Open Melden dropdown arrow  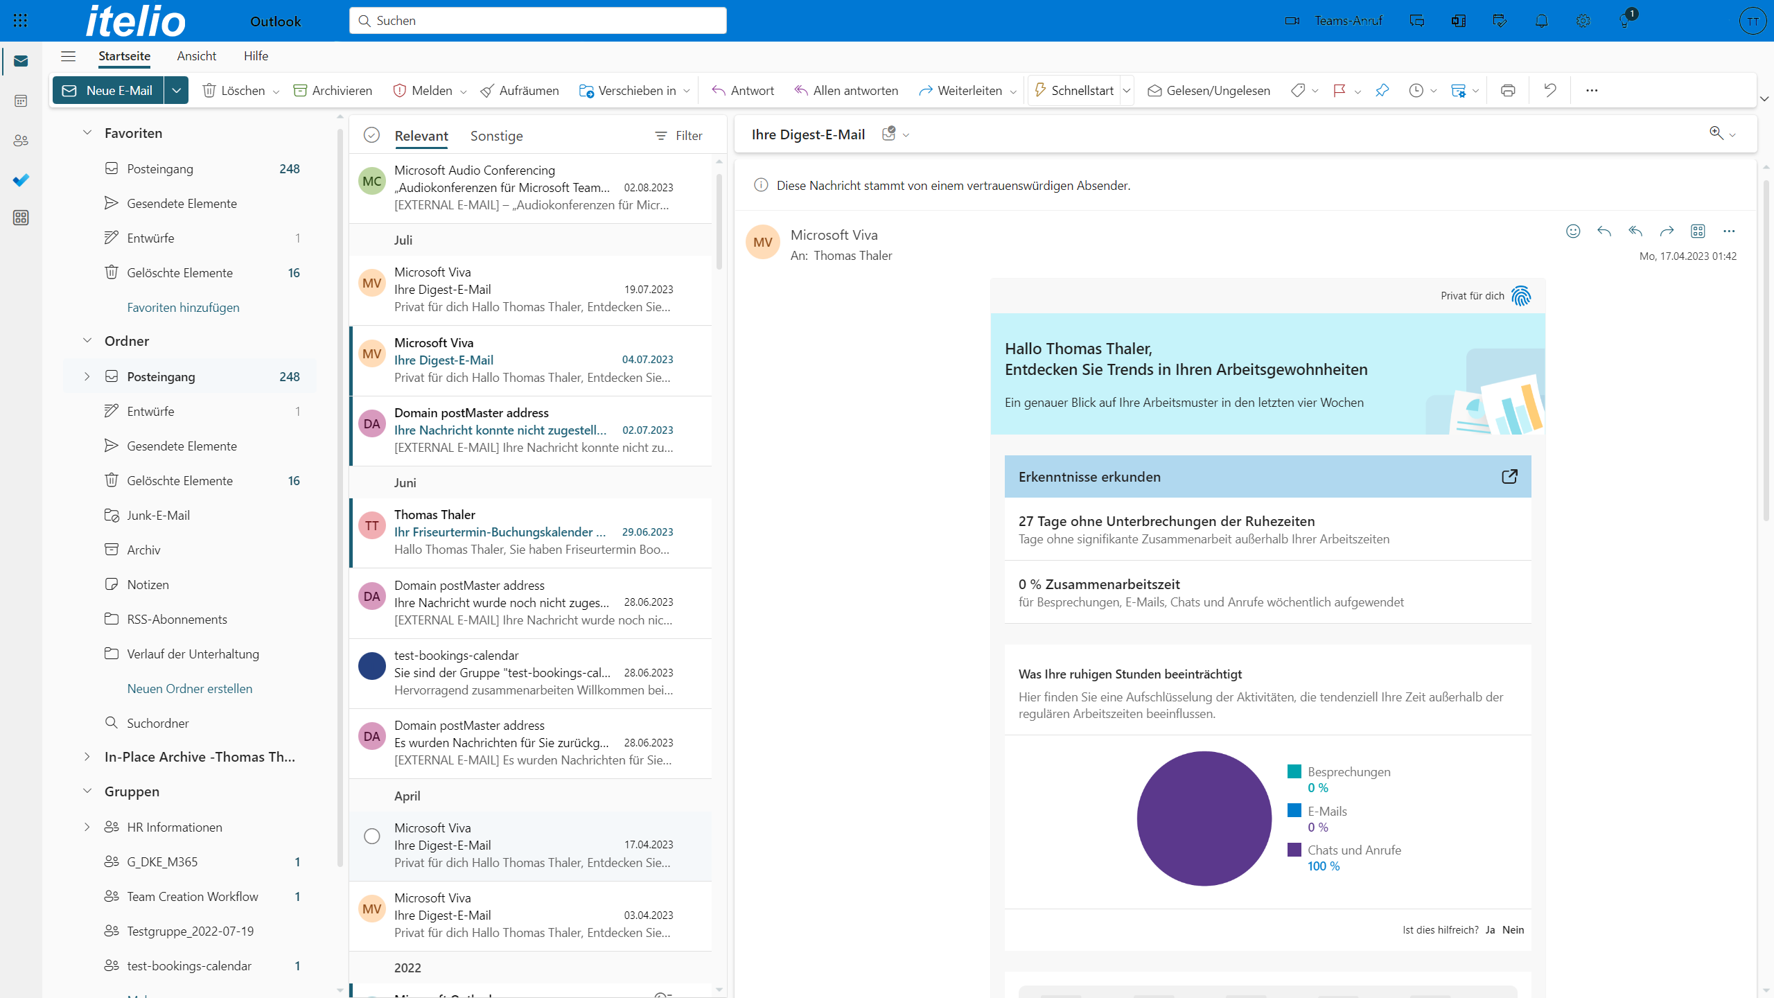click(464, 91)
